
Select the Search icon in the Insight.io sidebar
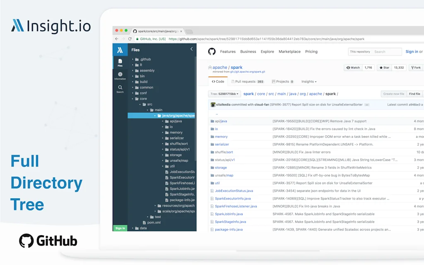(120, 88)
